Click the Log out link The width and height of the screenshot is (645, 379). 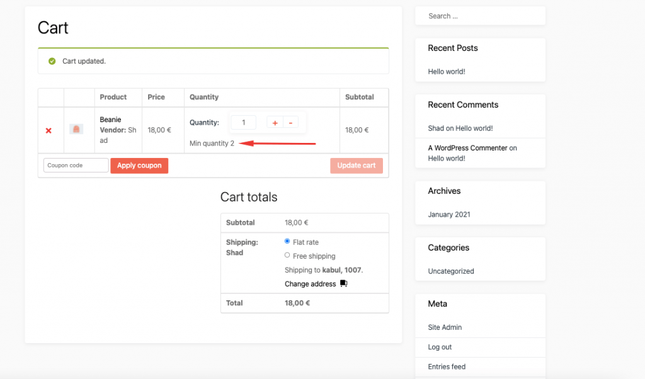point(440,348)
